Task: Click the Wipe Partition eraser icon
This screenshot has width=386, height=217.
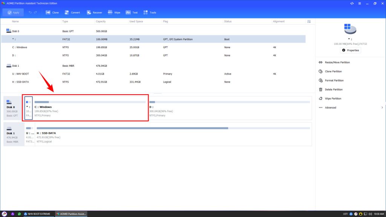Action: [x=320, y=99]
